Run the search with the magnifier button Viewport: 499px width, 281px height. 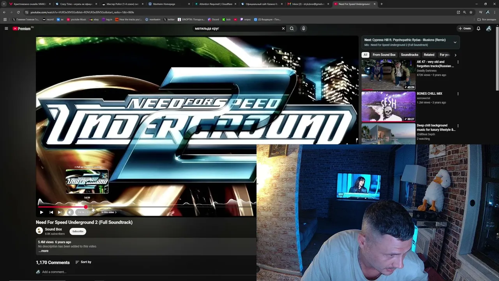(x=292, y=28)
